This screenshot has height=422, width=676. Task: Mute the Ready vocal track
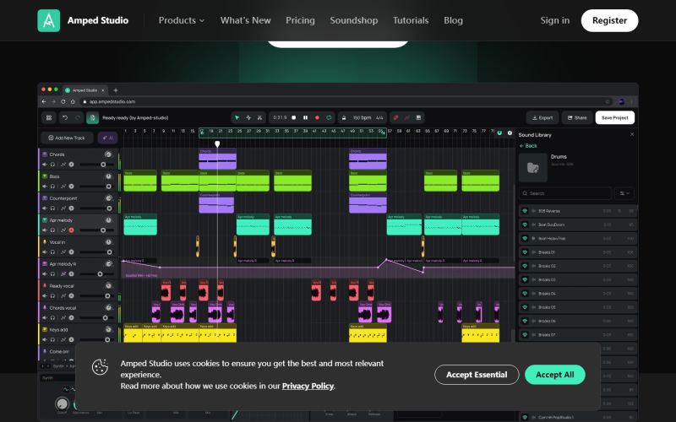[x=45, y=296]
